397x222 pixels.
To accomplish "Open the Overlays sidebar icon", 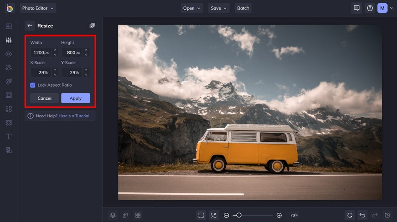I will click(x=8, y=123).
